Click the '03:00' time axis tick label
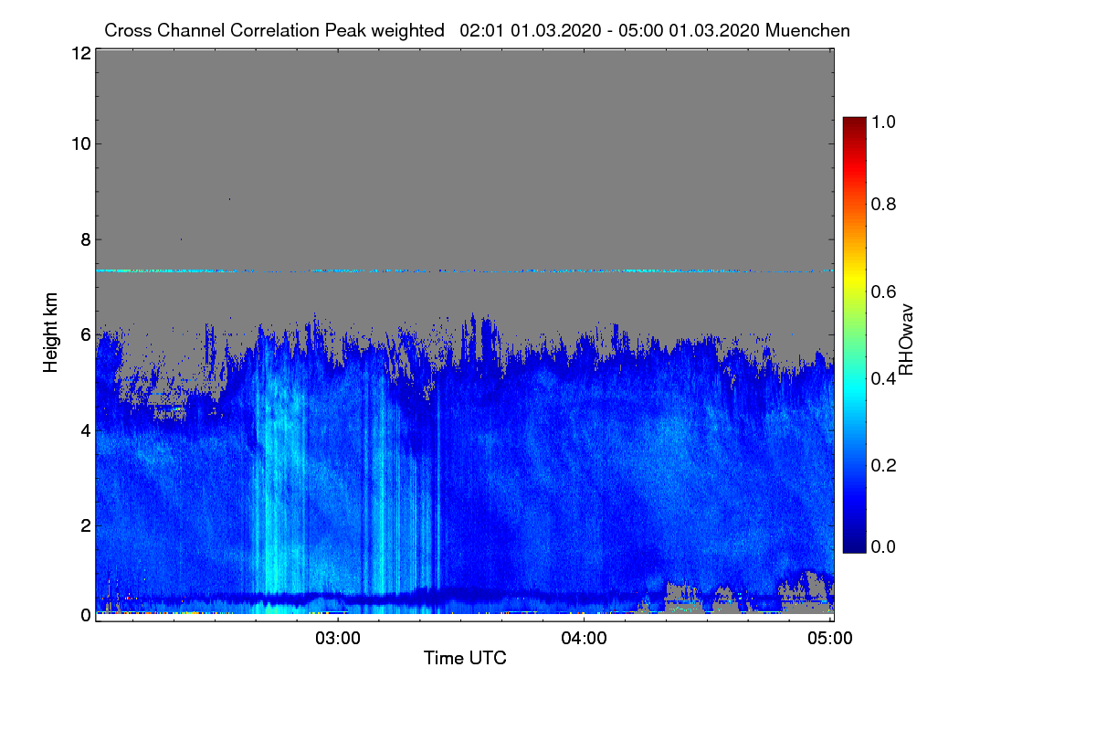Image resolution: width=1096 pixels, height=731 pixels. pos(338,638)
